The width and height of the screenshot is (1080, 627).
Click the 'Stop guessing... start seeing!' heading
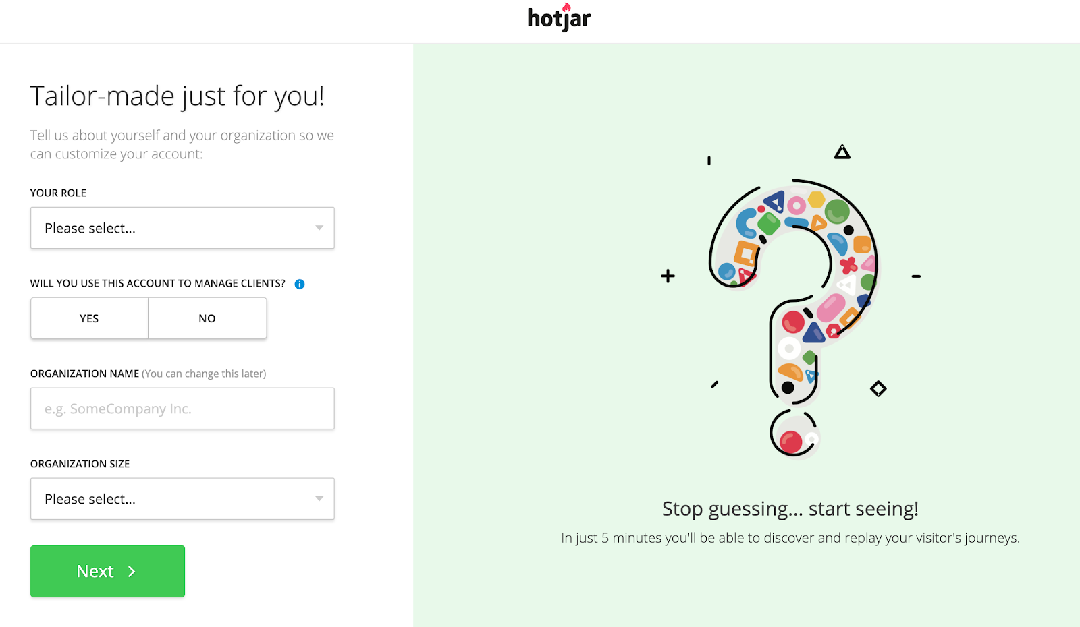tap(790, 509)
